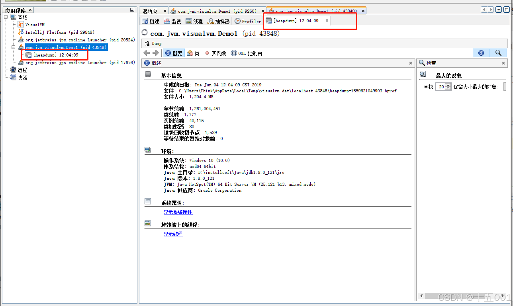Screen dimensions: 513x306
Task: Click the 显示线程 link
Action: 173,234
